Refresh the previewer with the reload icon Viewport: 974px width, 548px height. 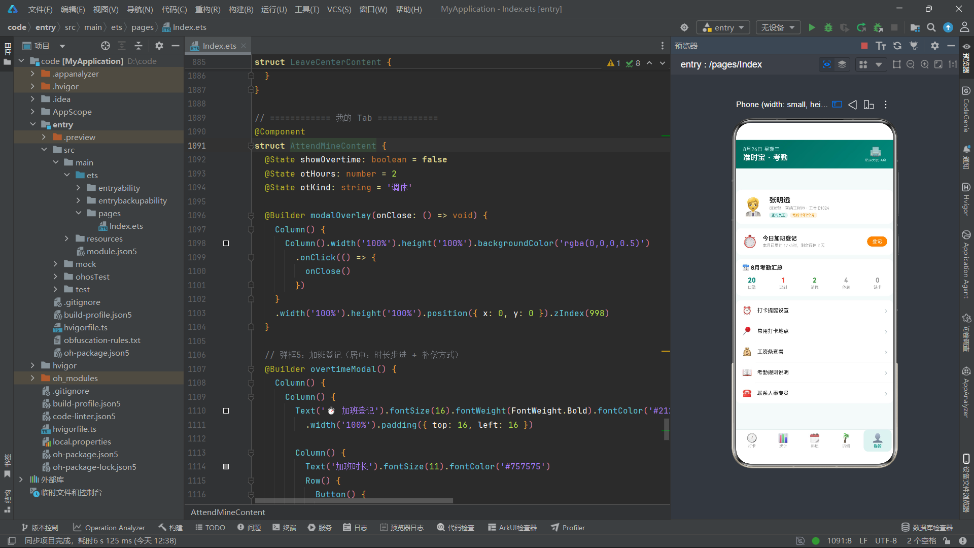click(x=897, y=46)
